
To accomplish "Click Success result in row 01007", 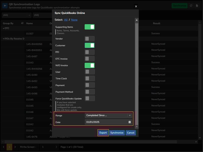I will point(155,33).
